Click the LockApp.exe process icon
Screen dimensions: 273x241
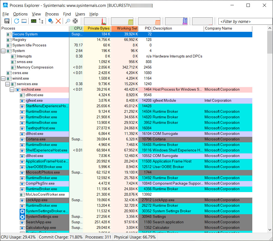(22, 200)
